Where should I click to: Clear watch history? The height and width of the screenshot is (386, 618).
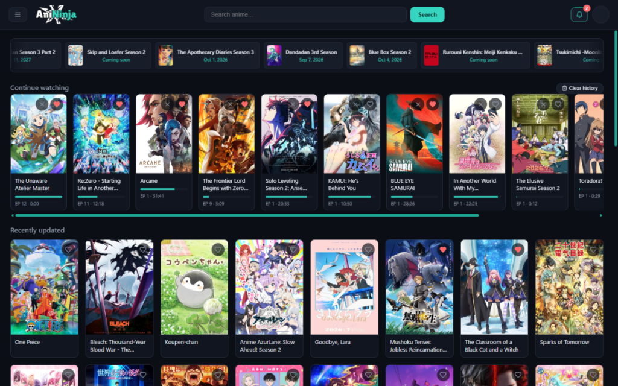pyautogui.click(x=579, y=88)
